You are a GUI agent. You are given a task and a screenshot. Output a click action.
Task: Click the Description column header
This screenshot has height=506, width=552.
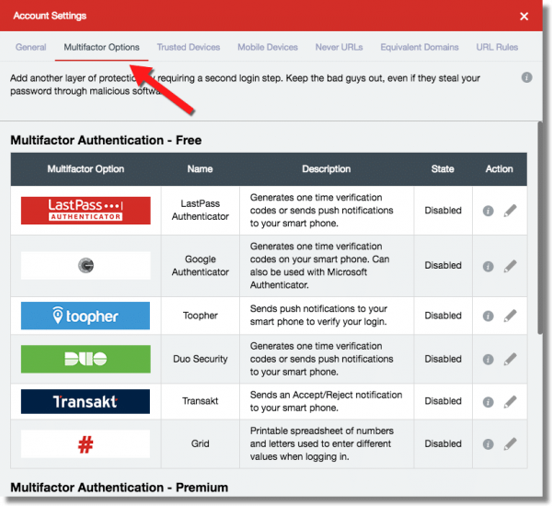[327, 169]
